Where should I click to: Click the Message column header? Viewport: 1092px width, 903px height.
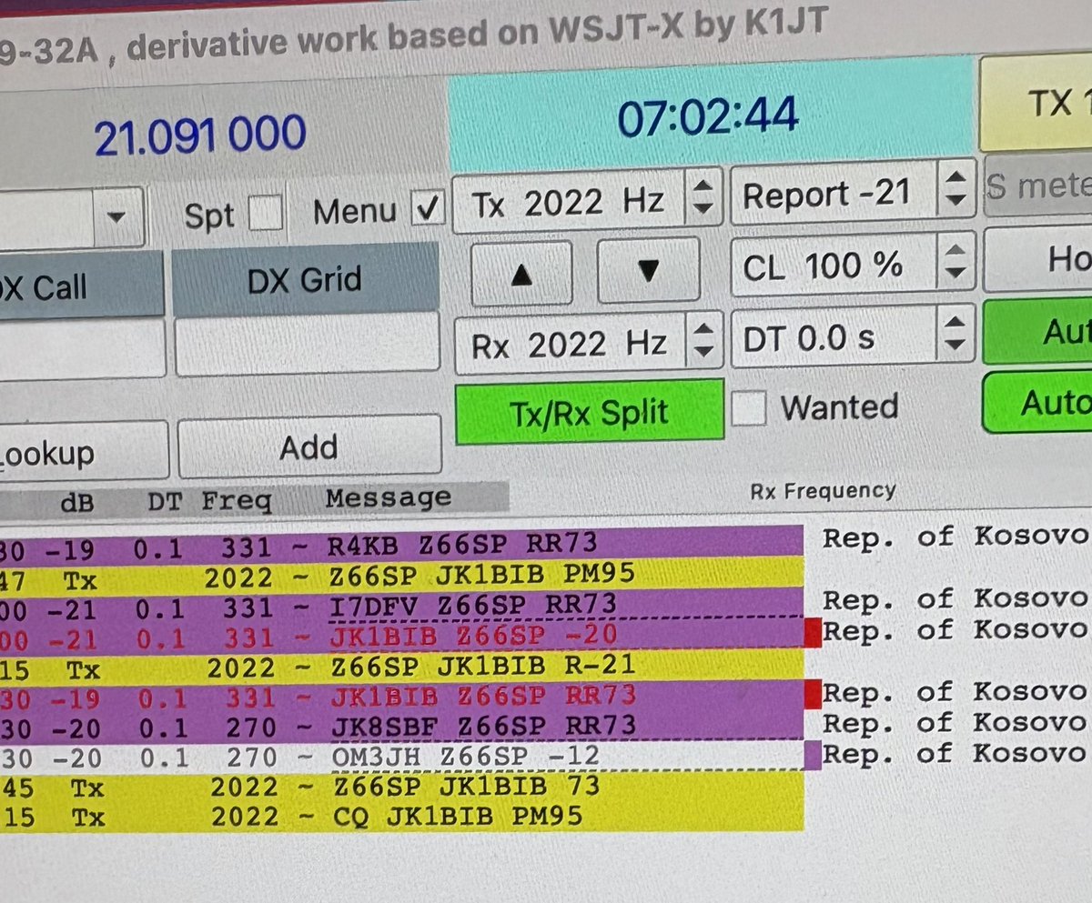coord(389,497)
